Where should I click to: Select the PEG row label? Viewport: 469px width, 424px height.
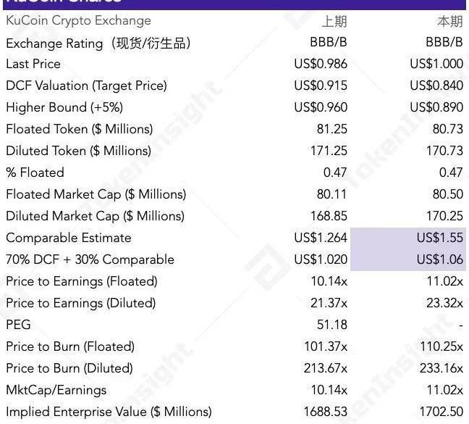(18, 325)
